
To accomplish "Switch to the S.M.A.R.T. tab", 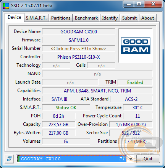I will point(36,18).
